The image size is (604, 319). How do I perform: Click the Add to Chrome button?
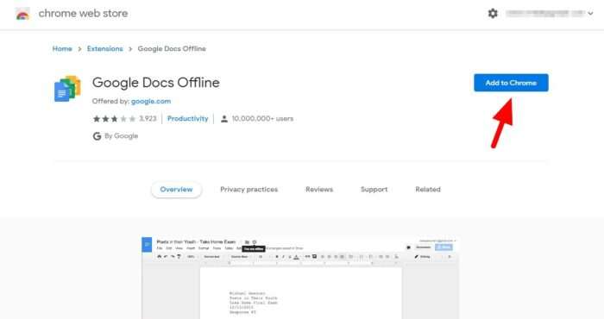click(x=511, y=83)
